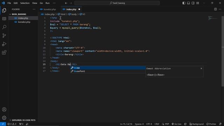Click line number 15 in gutter

tap(44, 64)
